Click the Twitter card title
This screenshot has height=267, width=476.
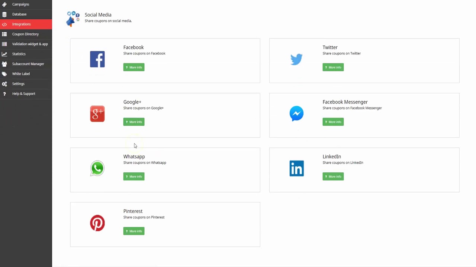click(330, 47)
